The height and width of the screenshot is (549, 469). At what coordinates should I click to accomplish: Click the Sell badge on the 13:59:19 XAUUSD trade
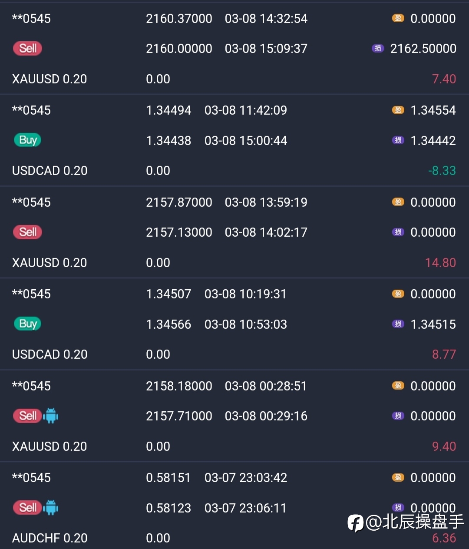(27, 232)
